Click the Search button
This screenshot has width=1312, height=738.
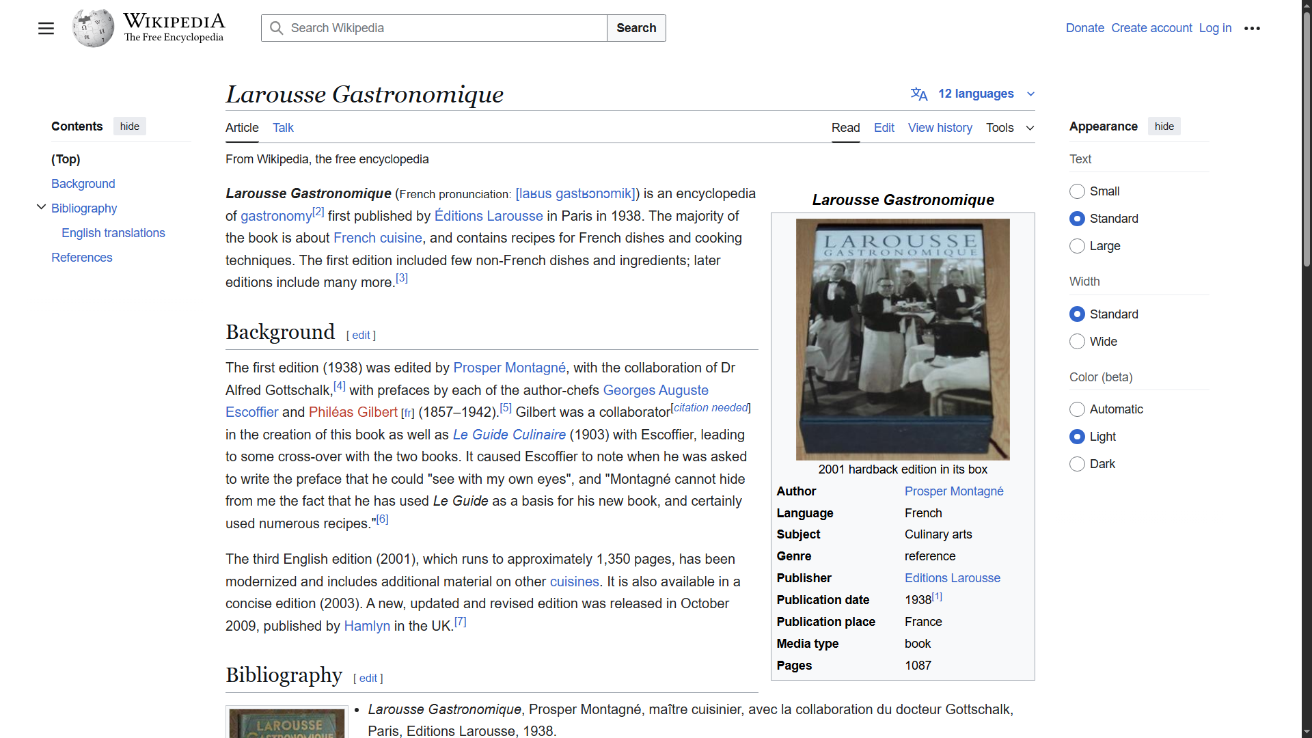click(x=636, y=28)
